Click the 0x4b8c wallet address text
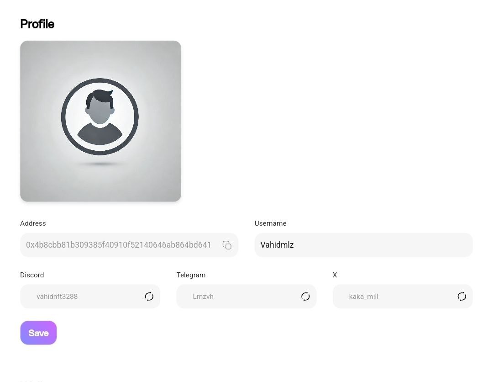Viewport: 493px width, 382px height. point(119,245)
